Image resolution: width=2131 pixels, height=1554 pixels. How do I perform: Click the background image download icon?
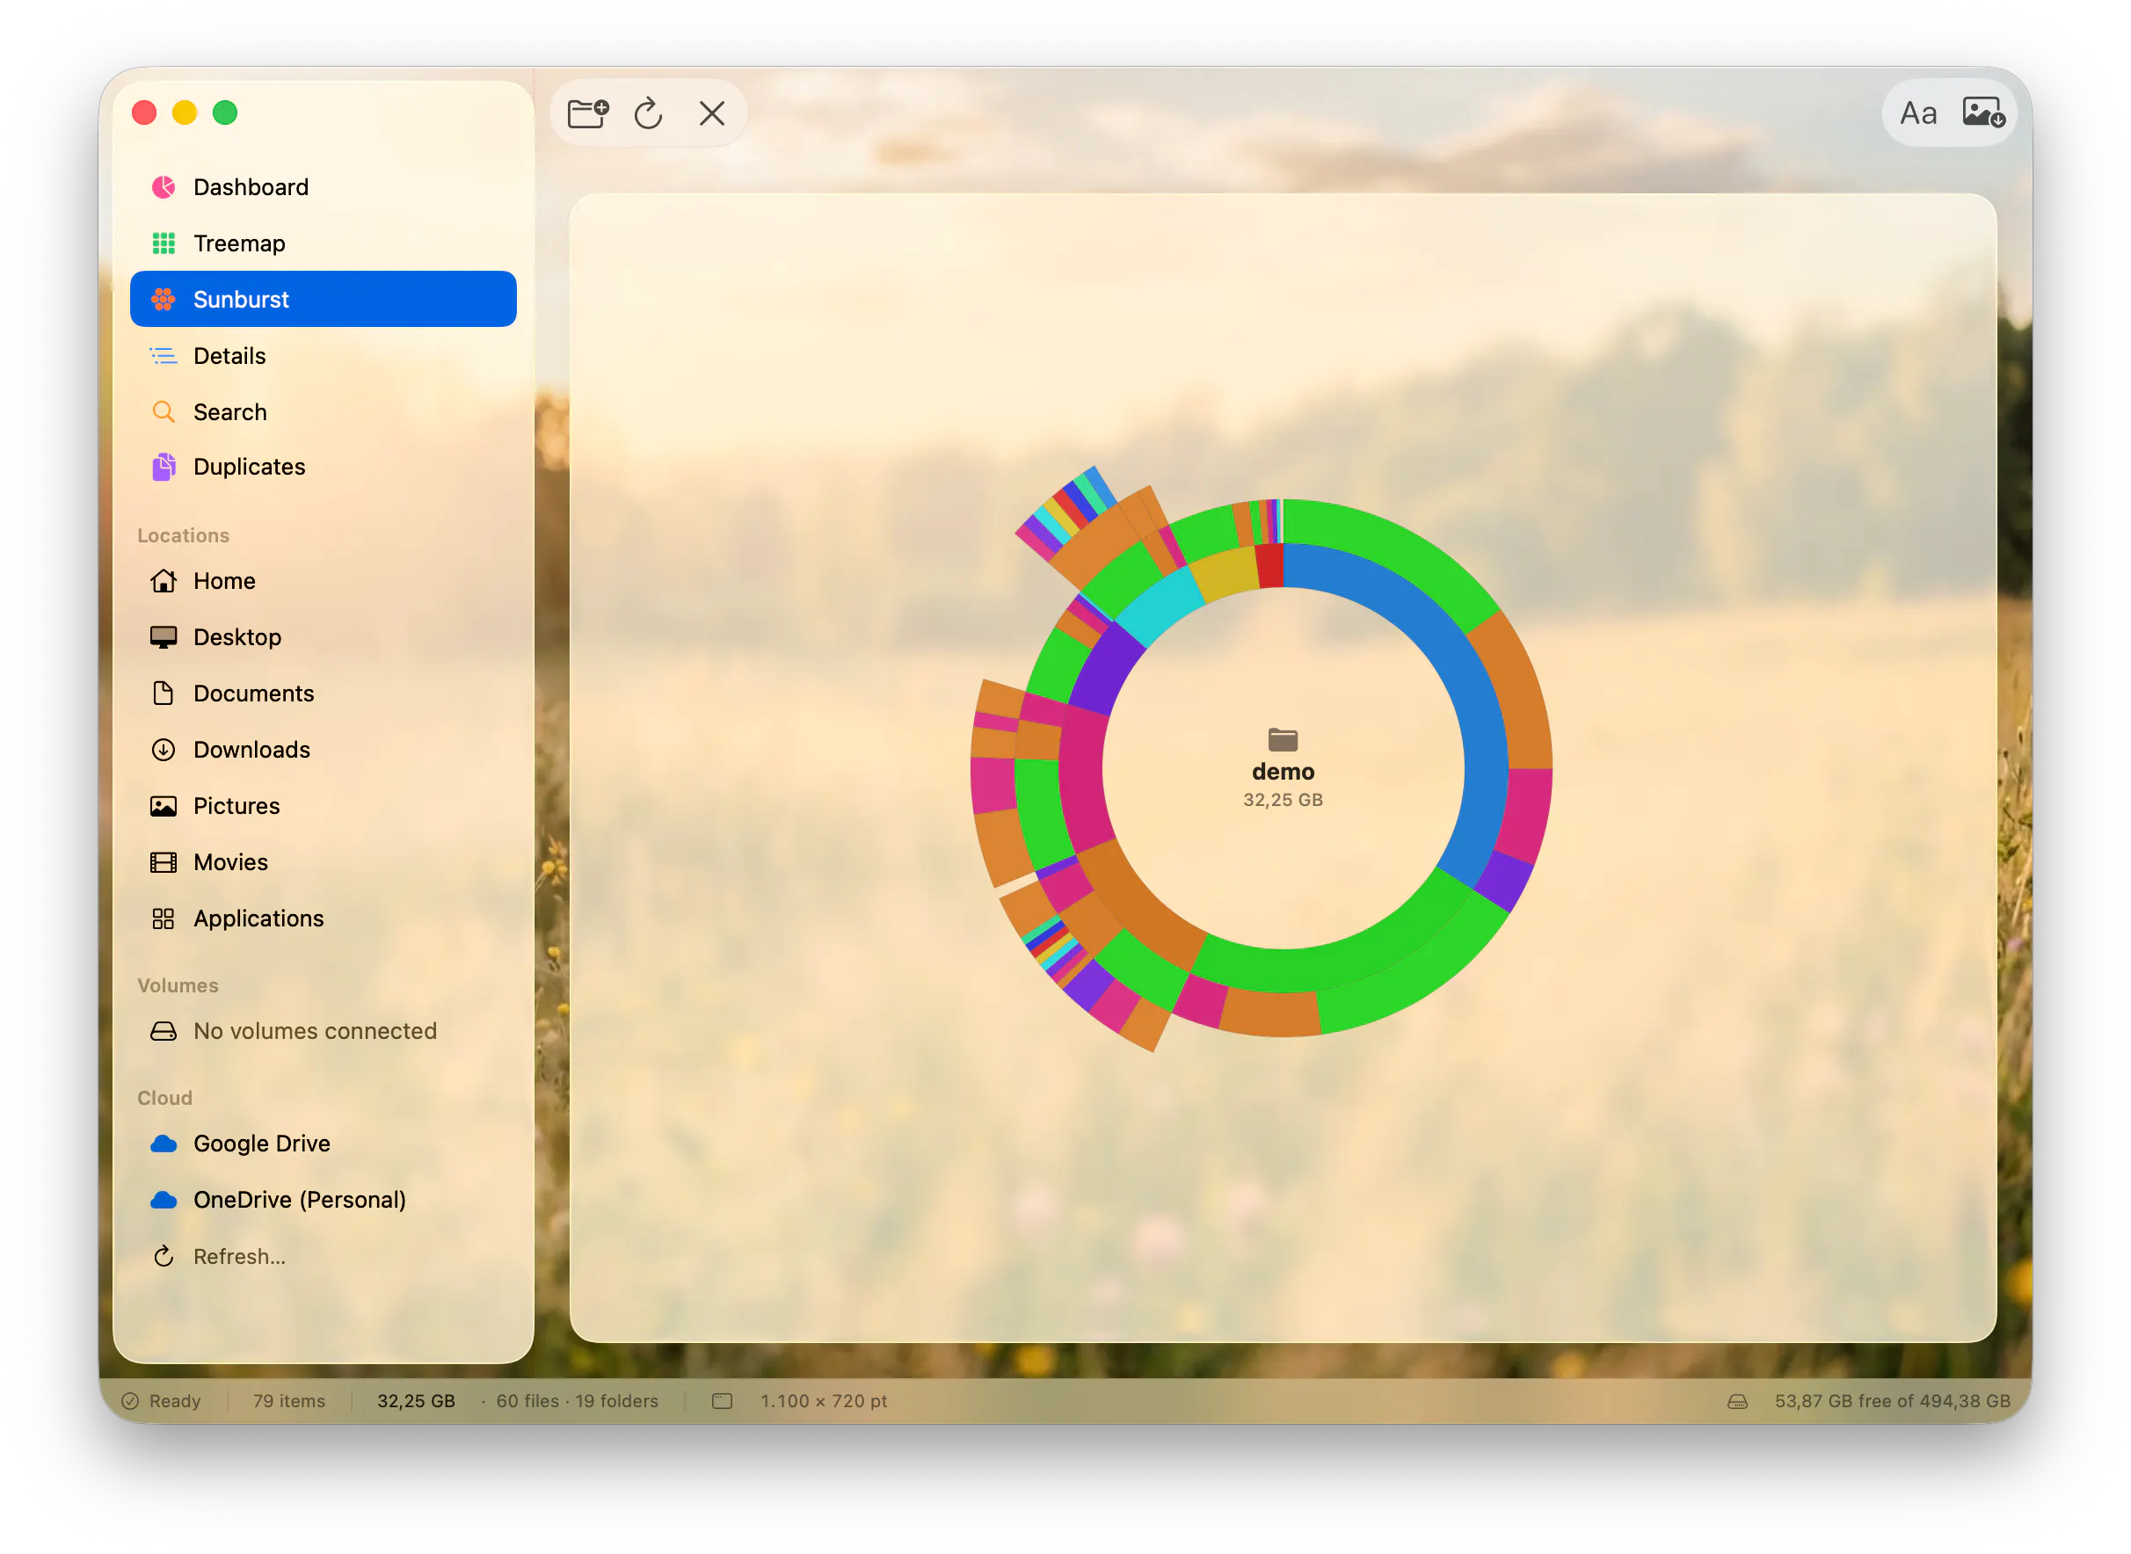click(x=1983, y=113)
